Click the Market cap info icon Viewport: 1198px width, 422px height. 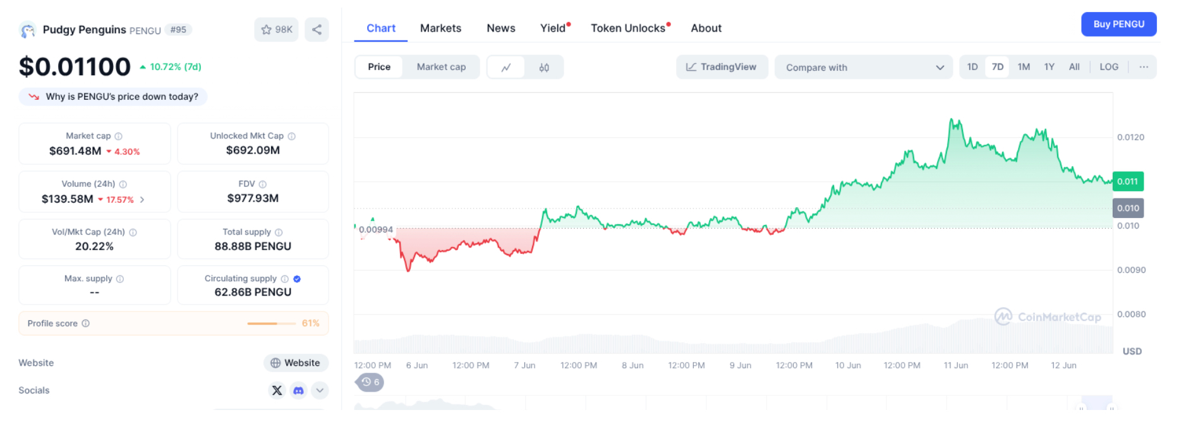[x=118, y=136]
